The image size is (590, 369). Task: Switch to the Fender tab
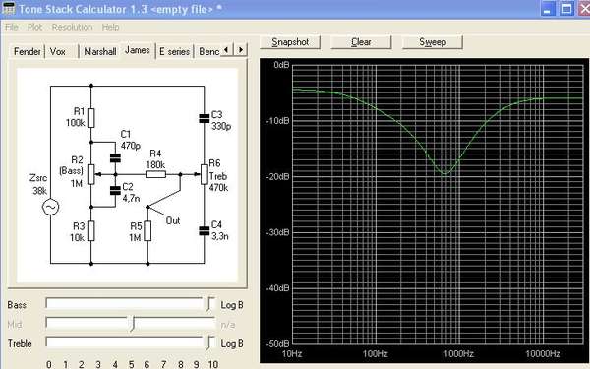[27, 51]
